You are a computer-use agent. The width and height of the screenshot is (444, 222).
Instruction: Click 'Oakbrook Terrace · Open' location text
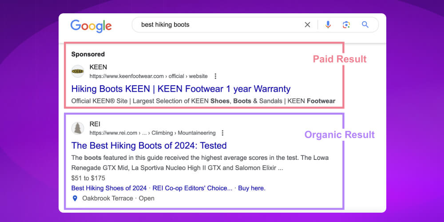point(119,198)
